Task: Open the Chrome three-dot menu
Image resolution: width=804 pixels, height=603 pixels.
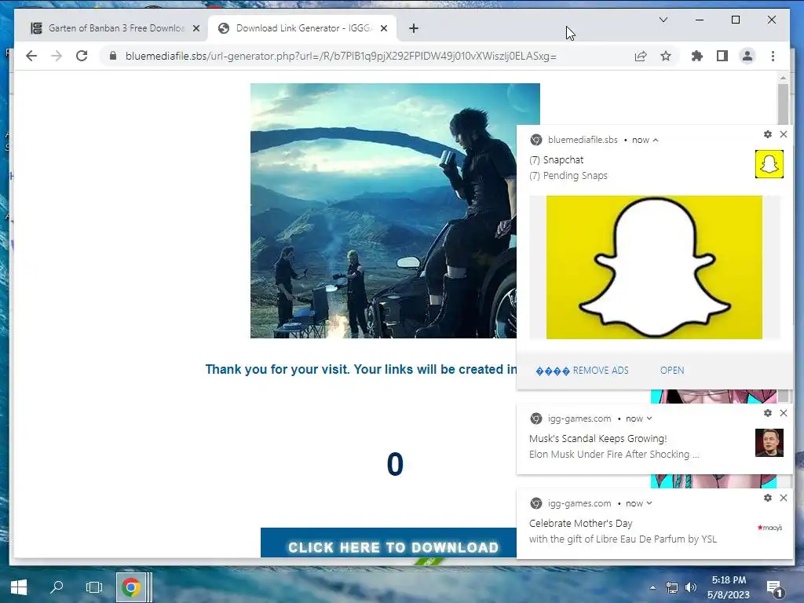Action: click(x=773, y=56)
